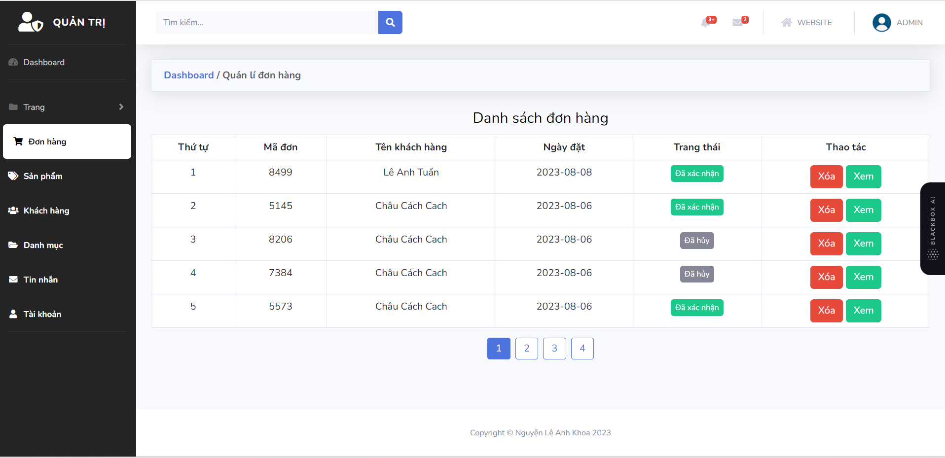Click the Đã hủy badge for order 7384
The width and height of the screenshot is (945, 458).
[x=697, y=274]
